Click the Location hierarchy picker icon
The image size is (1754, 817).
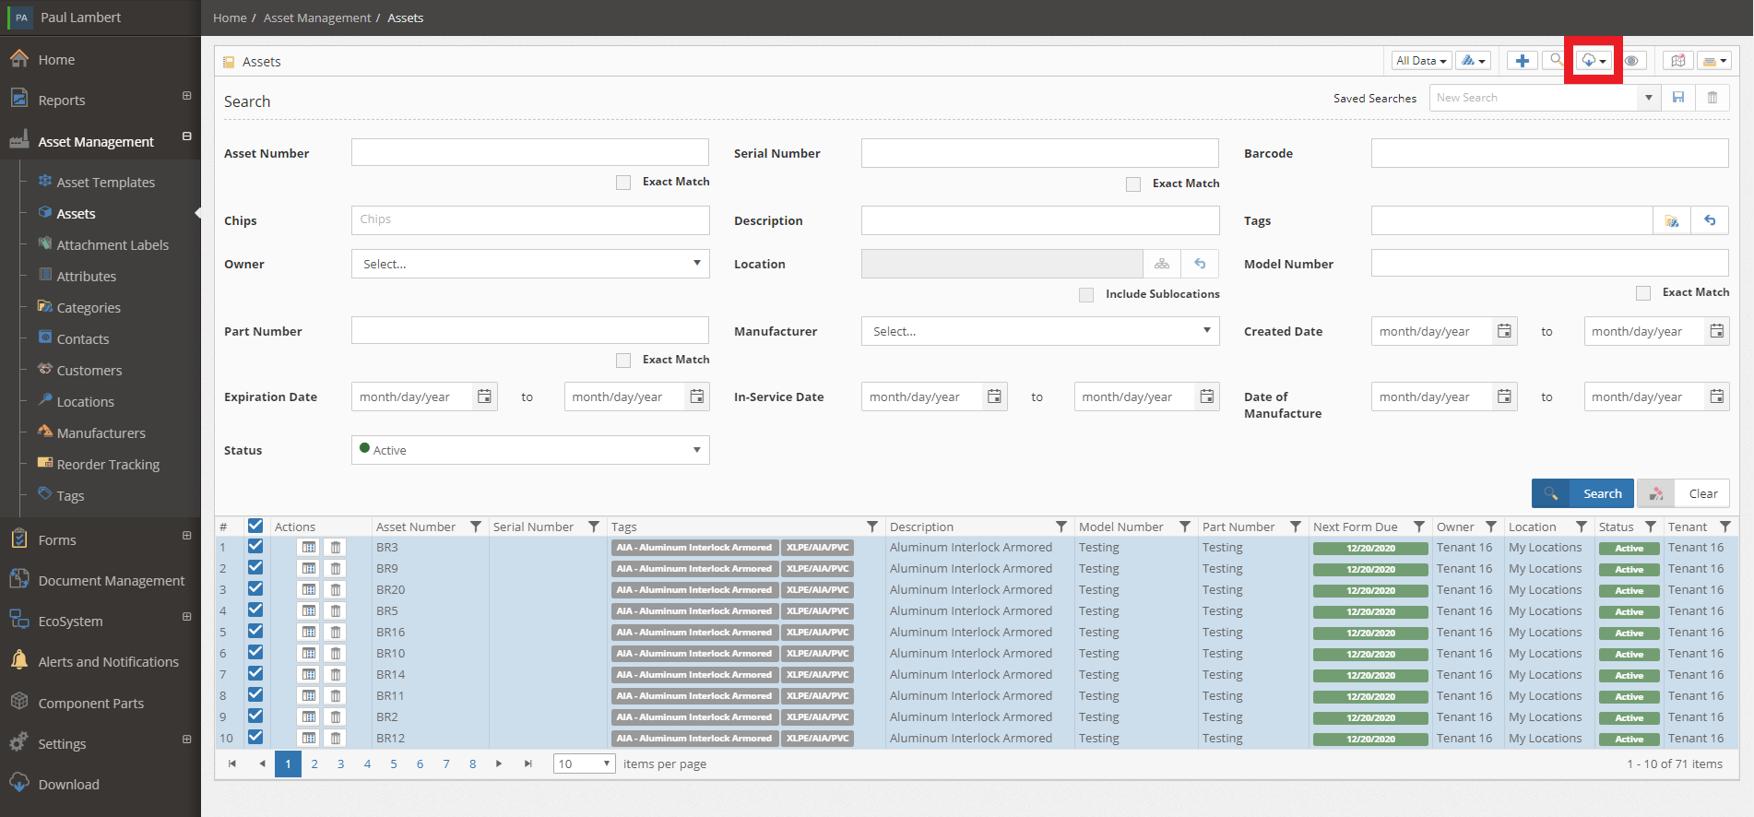point(1162,264)
